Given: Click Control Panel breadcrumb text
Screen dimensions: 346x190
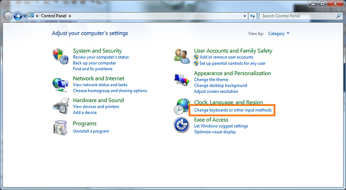Looking at the screenshot, I should click(x=54, y=16).
